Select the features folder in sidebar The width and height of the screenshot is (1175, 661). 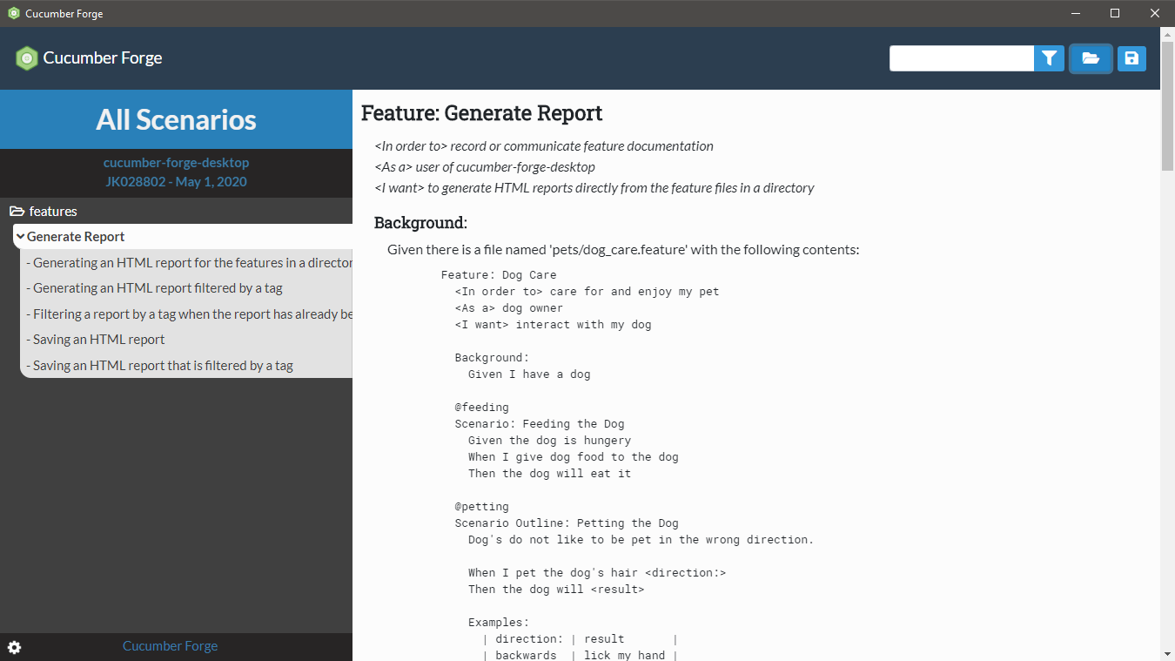(53, 212)
